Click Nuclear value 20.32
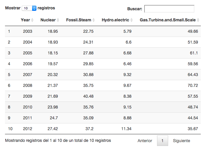 pos(53,75)
